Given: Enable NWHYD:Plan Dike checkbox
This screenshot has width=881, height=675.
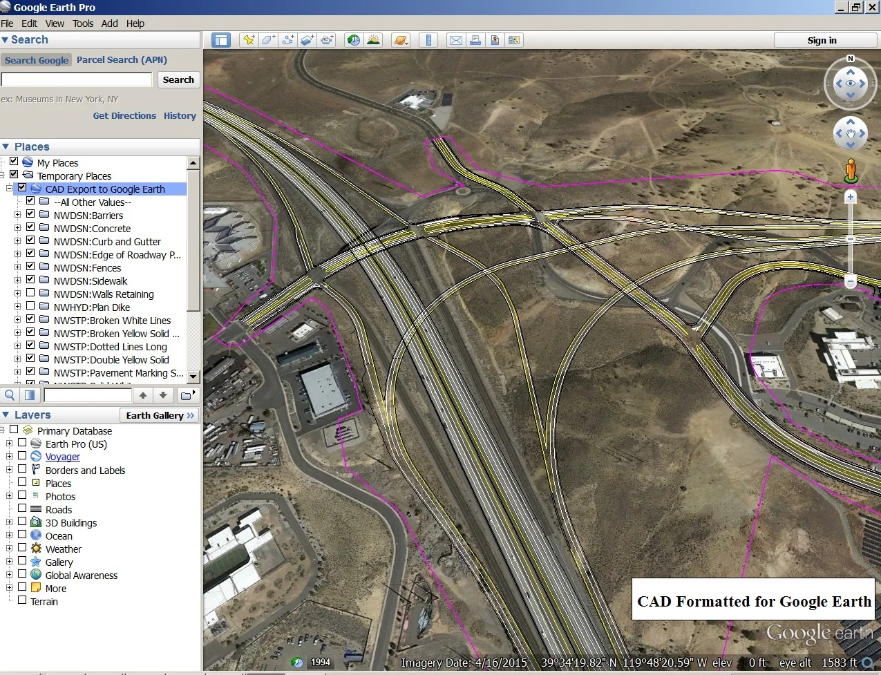Looking at the screenshot, I should pyautogui.click(x=30, y=306).
